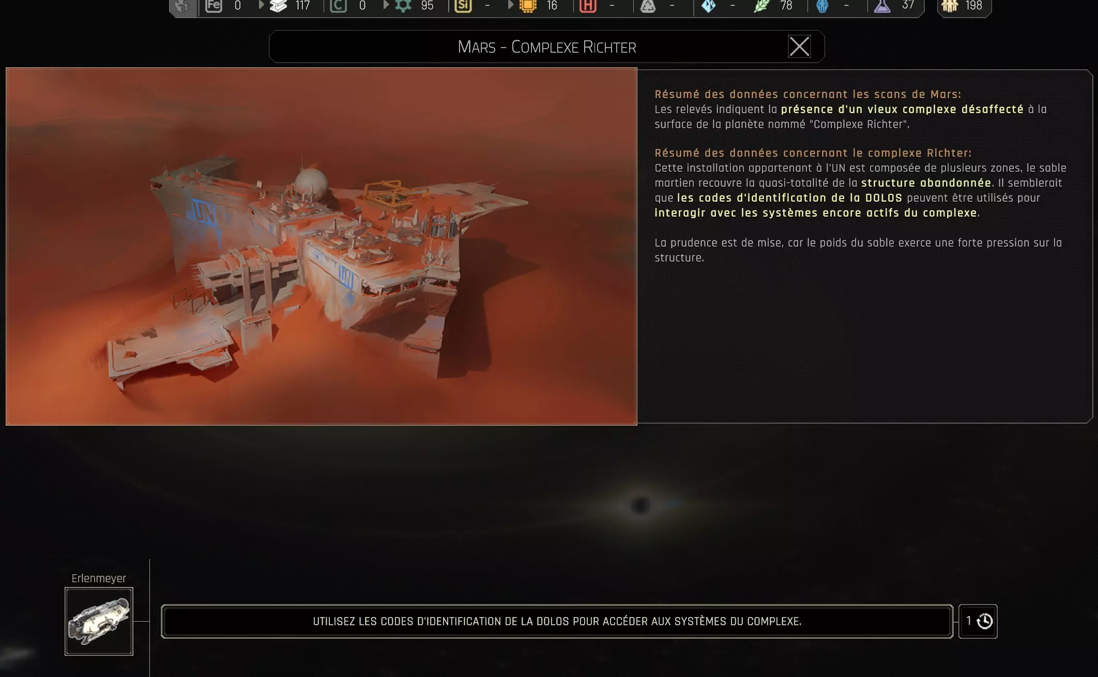Click the purple science flask icon
Viewport: 1098px width, 677px height.
(x=882, y=6)
